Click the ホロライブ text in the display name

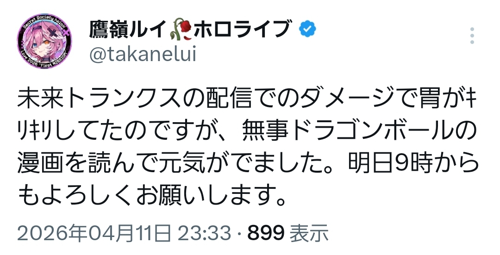click(x=244, y=31)
